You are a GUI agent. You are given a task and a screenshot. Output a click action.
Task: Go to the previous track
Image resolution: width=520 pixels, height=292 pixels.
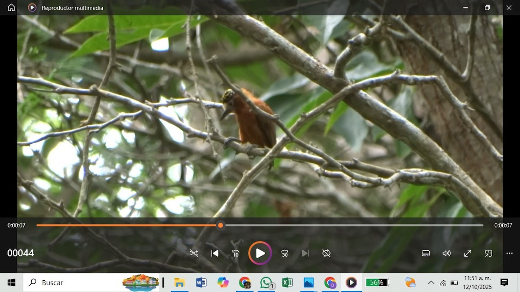click(x=214, y=253)
